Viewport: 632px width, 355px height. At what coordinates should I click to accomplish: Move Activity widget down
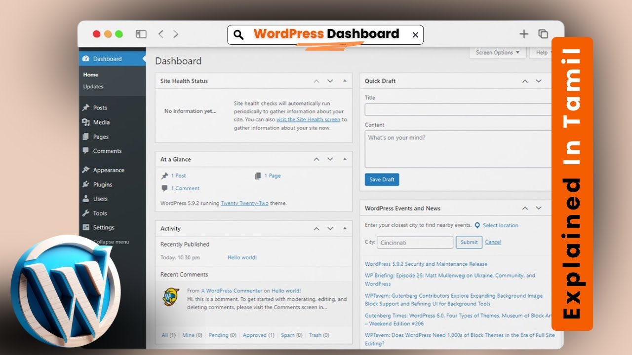(x=330, y=228)
